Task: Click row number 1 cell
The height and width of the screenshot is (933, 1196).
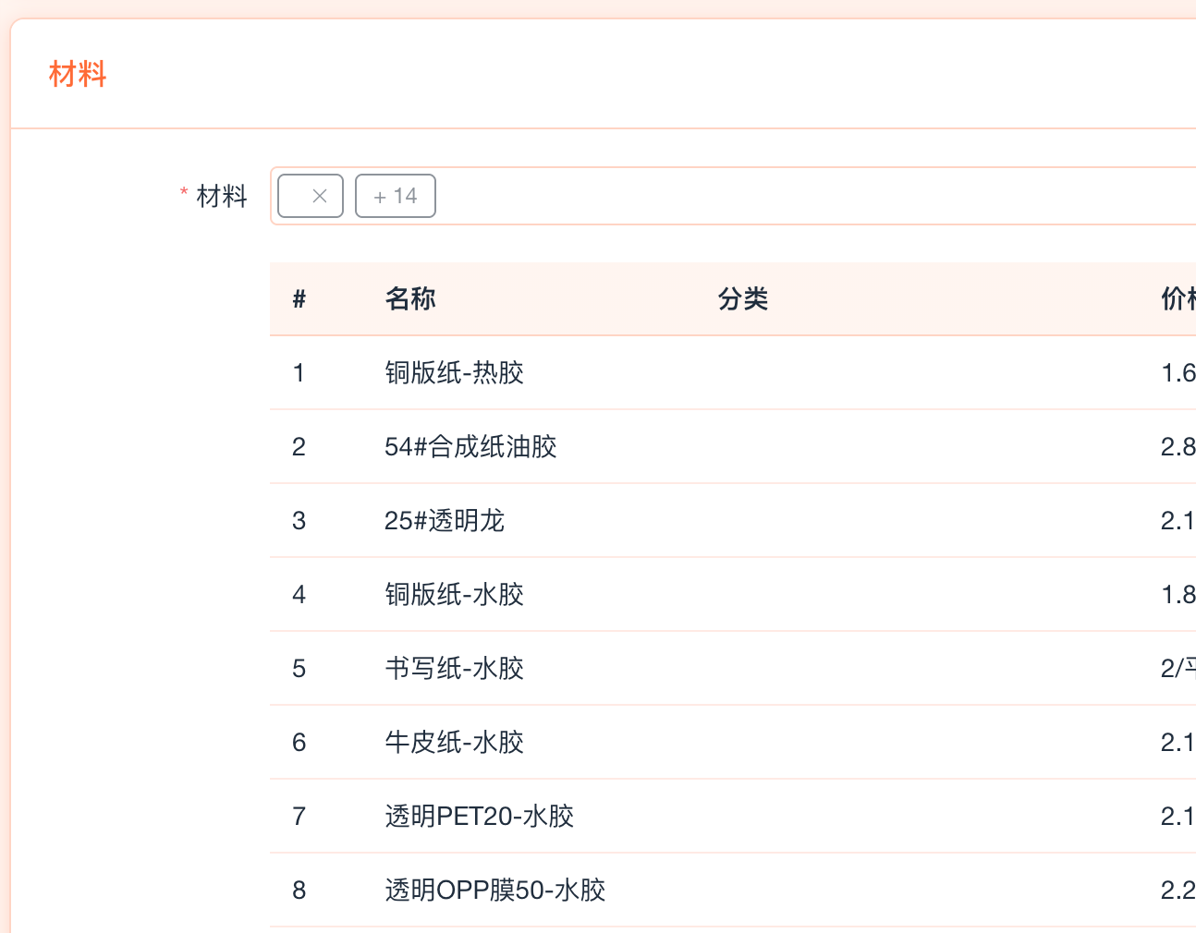Action: tap(299, 372)
